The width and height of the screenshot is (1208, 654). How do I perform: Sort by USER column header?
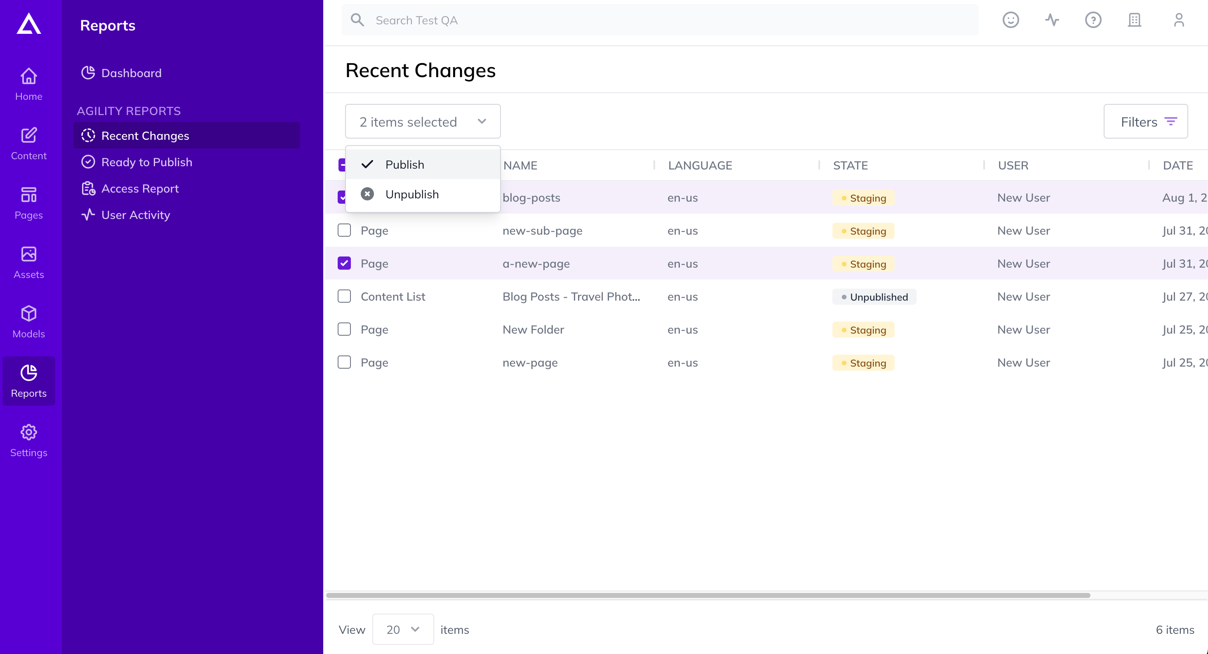(1013, 165)
